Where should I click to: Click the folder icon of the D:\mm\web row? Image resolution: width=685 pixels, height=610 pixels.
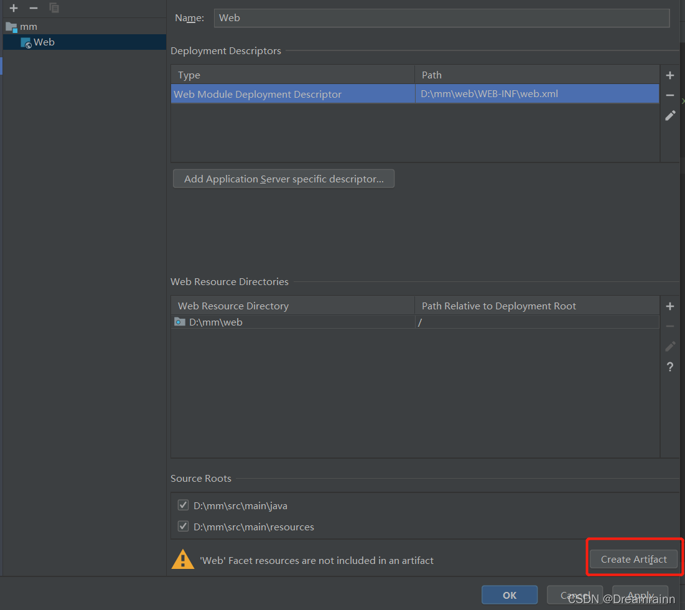[x=180, y=322]
